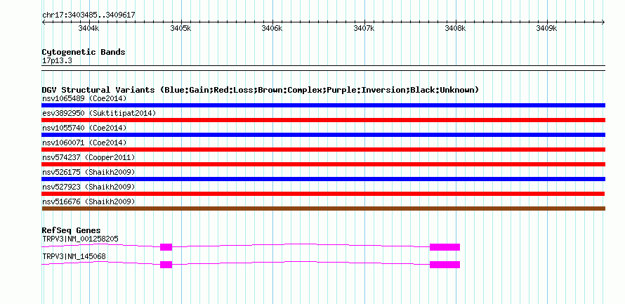Screen dimensions: 625x304
Task: Click the 3406k ruler tick label
Action: (x=272, y=29)
